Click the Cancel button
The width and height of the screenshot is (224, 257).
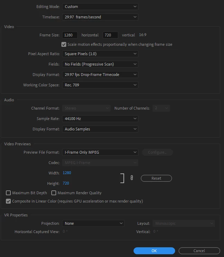click(x=199, y=251)
